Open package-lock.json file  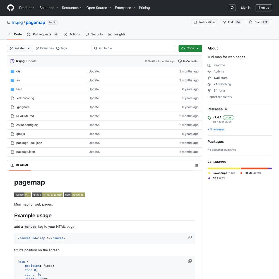tap(29, 143)
